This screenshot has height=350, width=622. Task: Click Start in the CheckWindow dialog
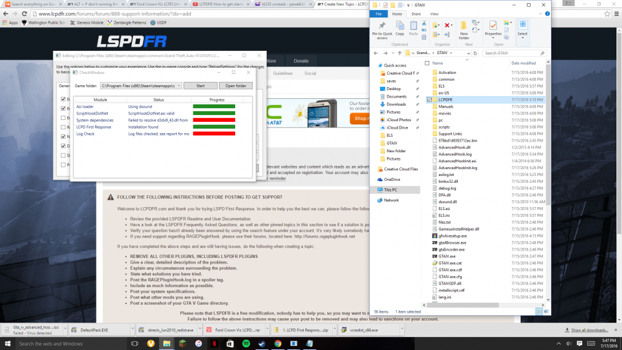coord(200,86)
